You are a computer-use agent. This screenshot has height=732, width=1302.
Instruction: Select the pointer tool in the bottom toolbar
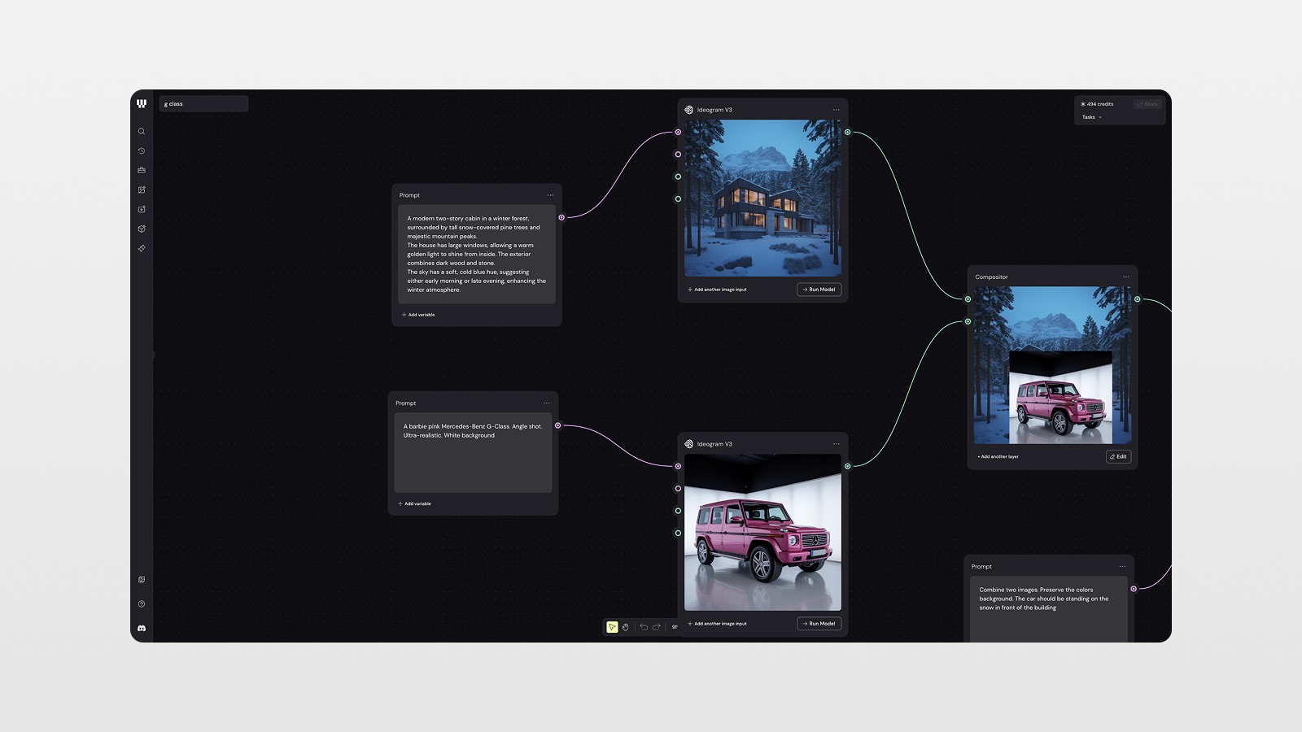tap(612, 627)
